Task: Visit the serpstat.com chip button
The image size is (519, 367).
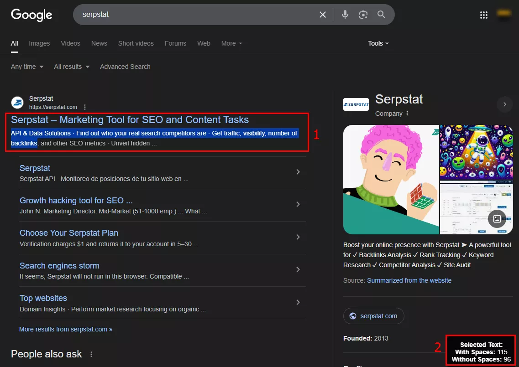Action: 373,316
